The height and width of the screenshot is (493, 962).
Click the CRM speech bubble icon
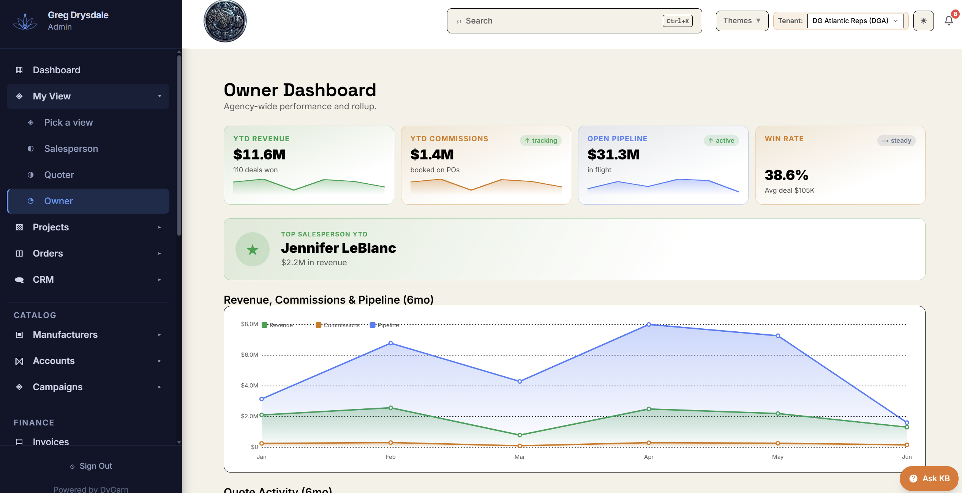(19, 280)
